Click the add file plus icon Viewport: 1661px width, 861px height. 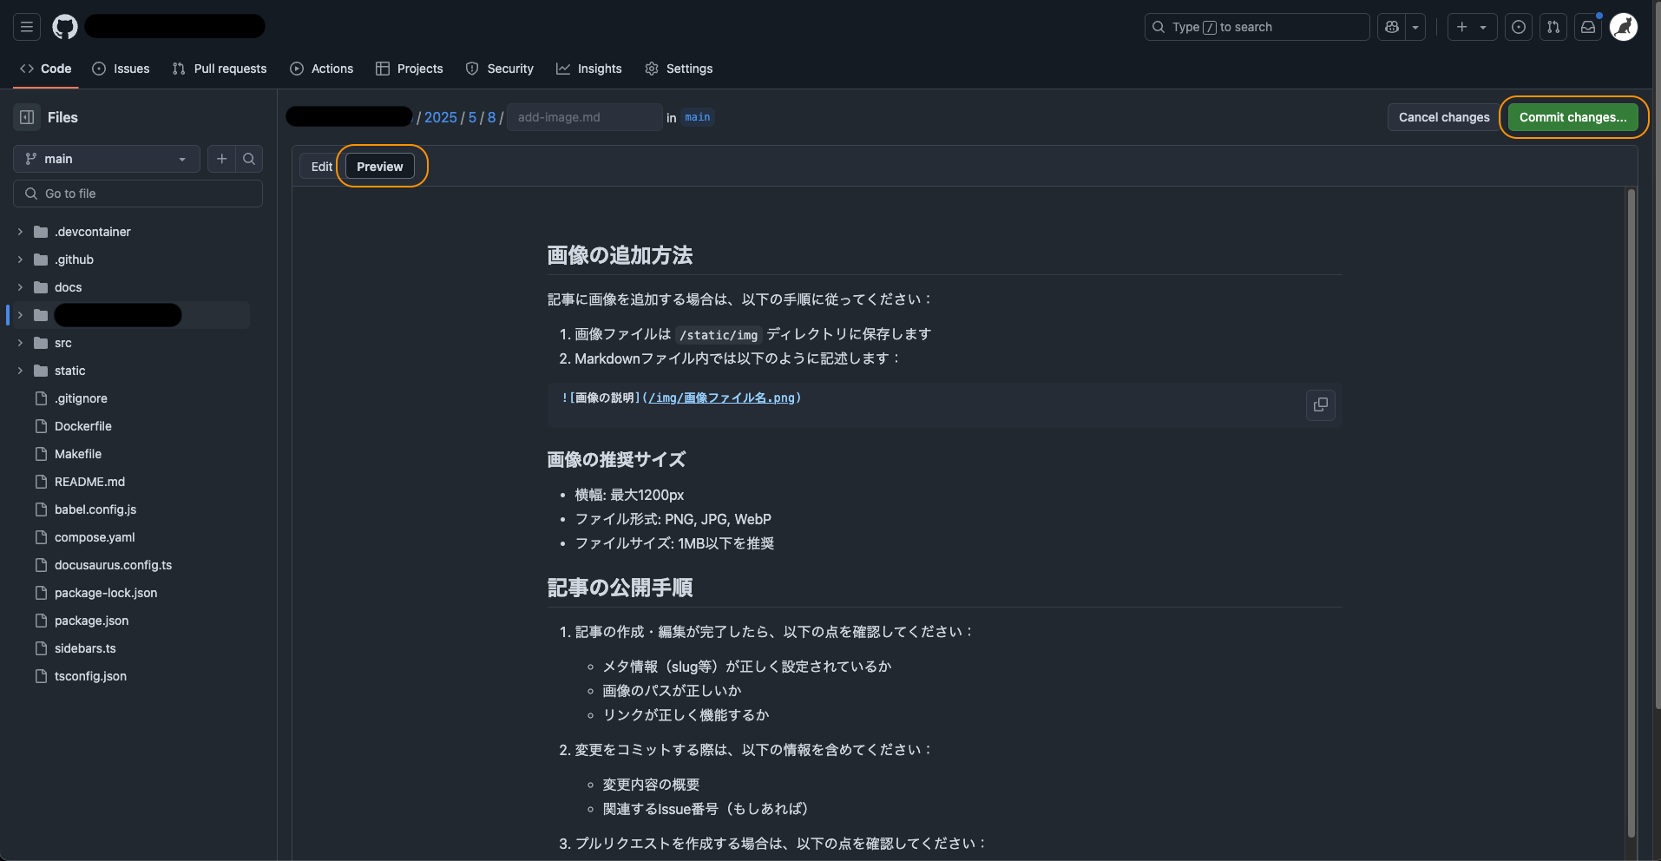click(222, 159)
